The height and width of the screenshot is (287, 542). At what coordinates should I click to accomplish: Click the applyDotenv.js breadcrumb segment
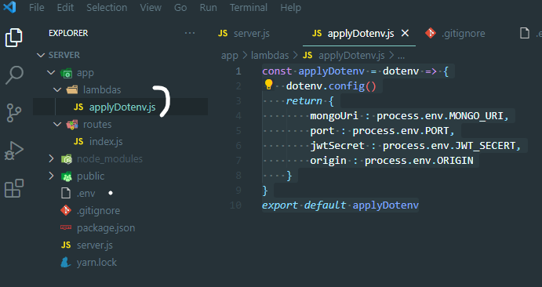pos(351,55)
